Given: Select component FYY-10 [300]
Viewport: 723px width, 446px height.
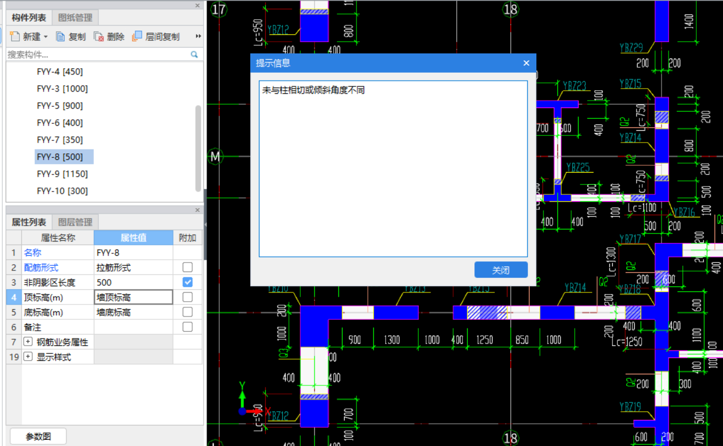Looking at the screenshot, I should tap(62, 191).
